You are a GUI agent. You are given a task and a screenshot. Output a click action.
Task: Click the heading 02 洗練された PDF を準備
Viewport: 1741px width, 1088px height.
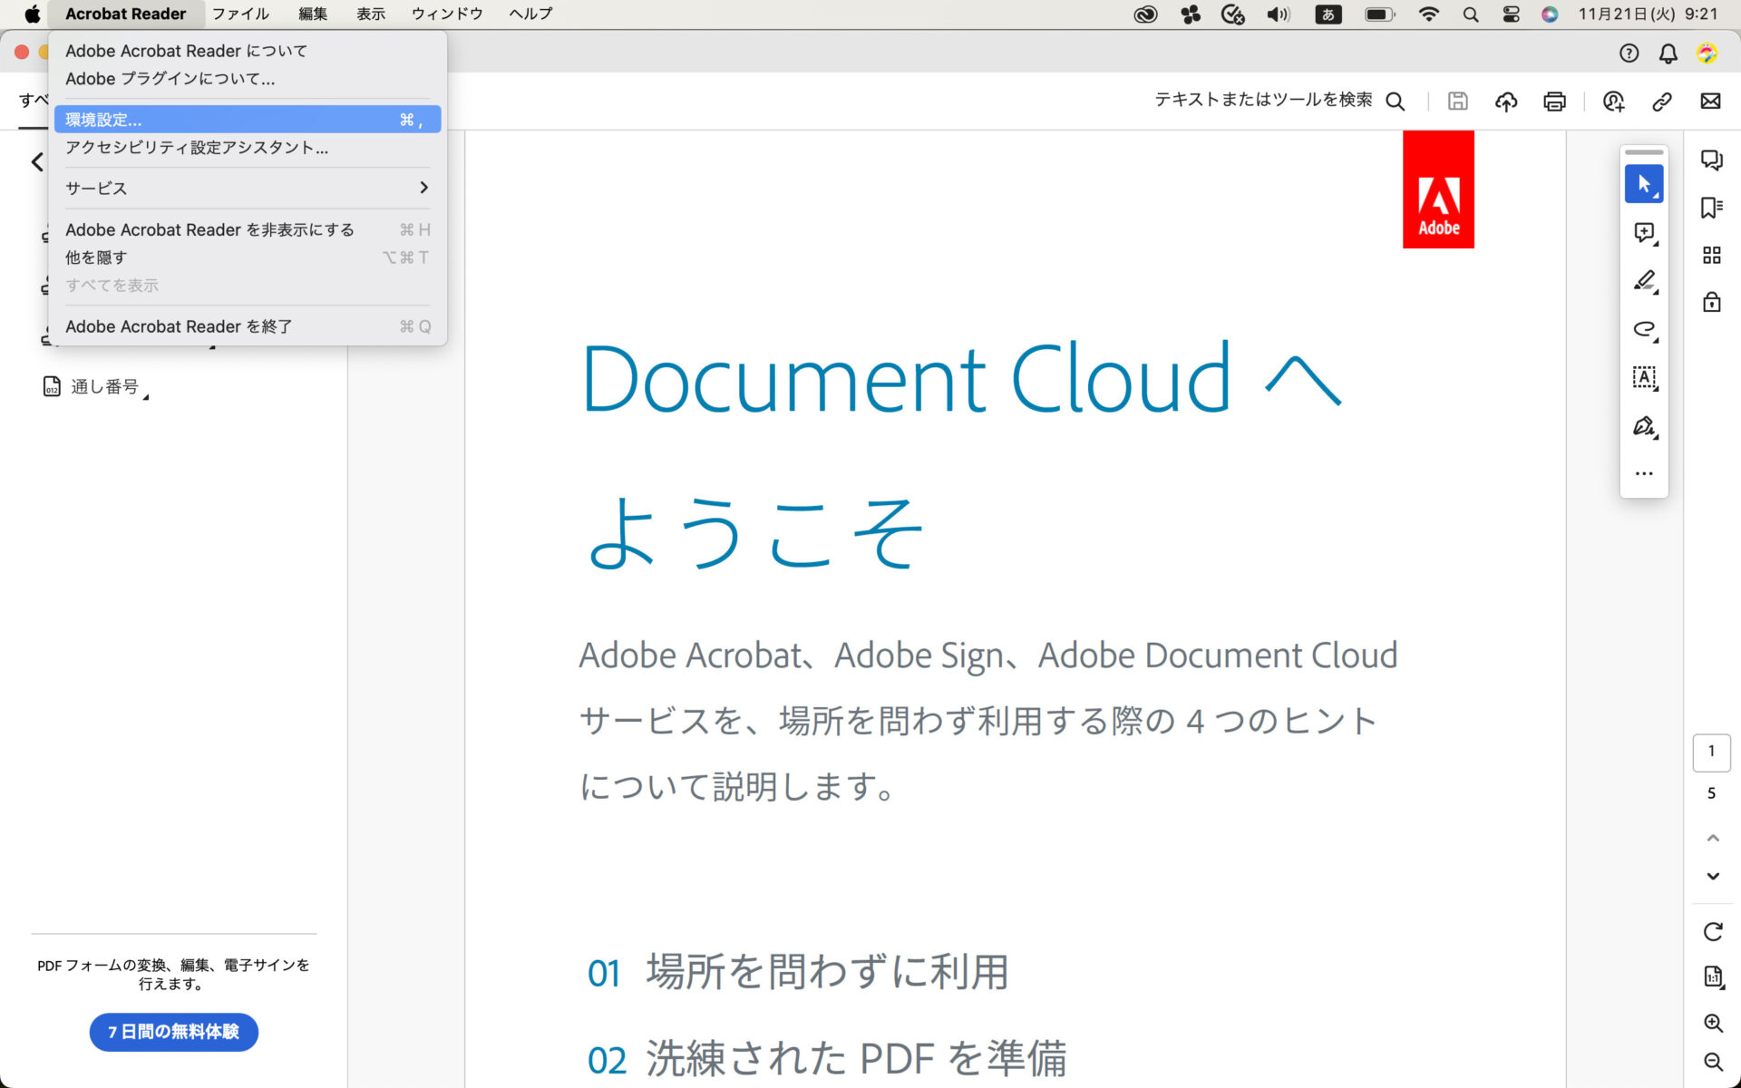[827, 1058]
